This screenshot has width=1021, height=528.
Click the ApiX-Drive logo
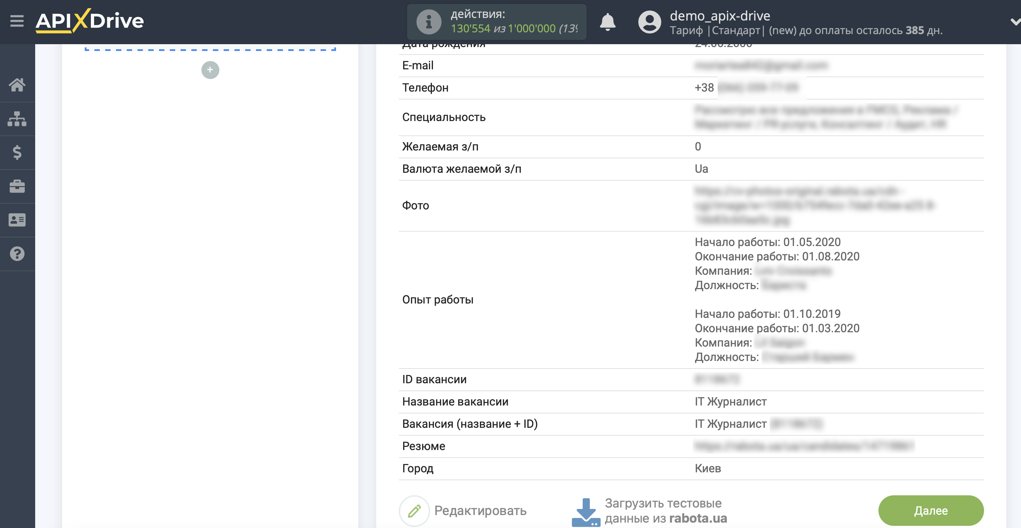click(90, 20)
